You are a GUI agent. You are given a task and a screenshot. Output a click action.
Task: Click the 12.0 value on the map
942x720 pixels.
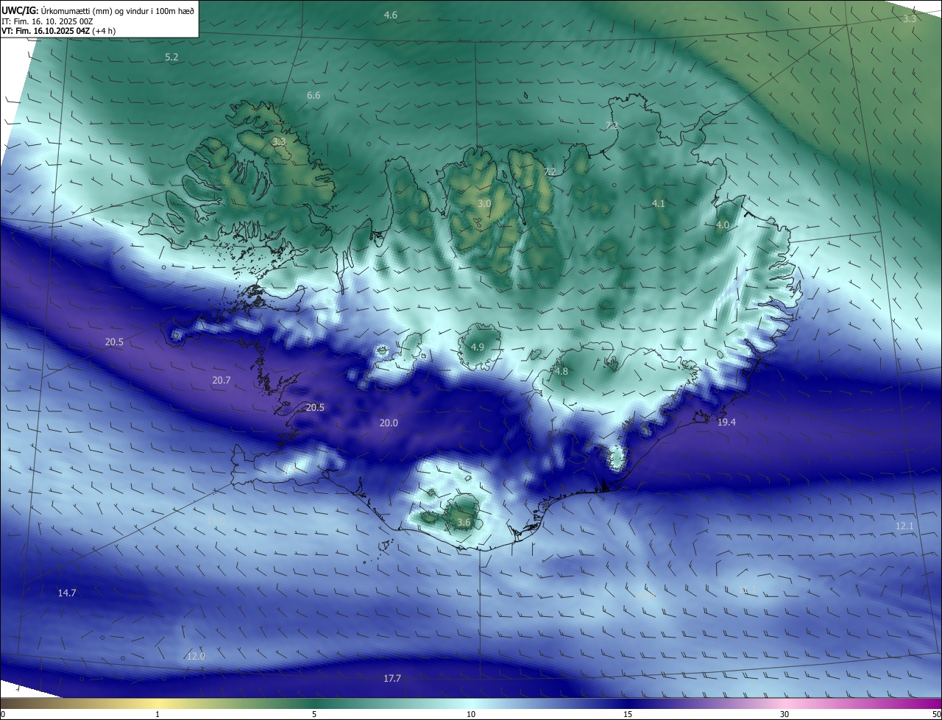tap(196, 657)
